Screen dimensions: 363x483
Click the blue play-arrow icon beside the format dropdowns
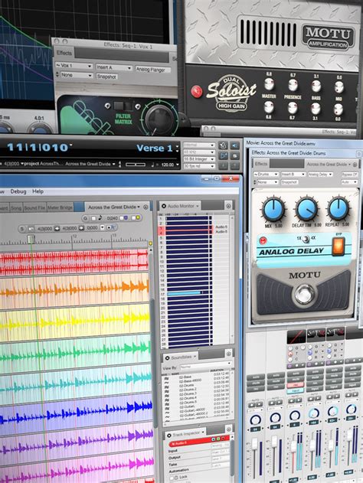coord(223,155)
